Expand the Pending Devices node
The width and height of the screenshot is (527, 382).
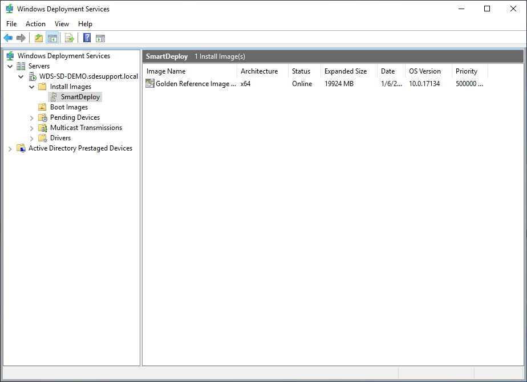tap(31, 118)
